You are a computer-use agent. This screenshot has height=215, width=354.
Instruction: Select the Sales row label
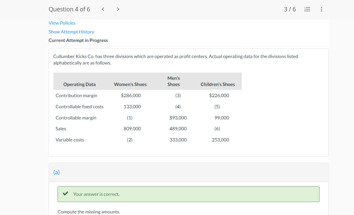[x=61, y=129]
